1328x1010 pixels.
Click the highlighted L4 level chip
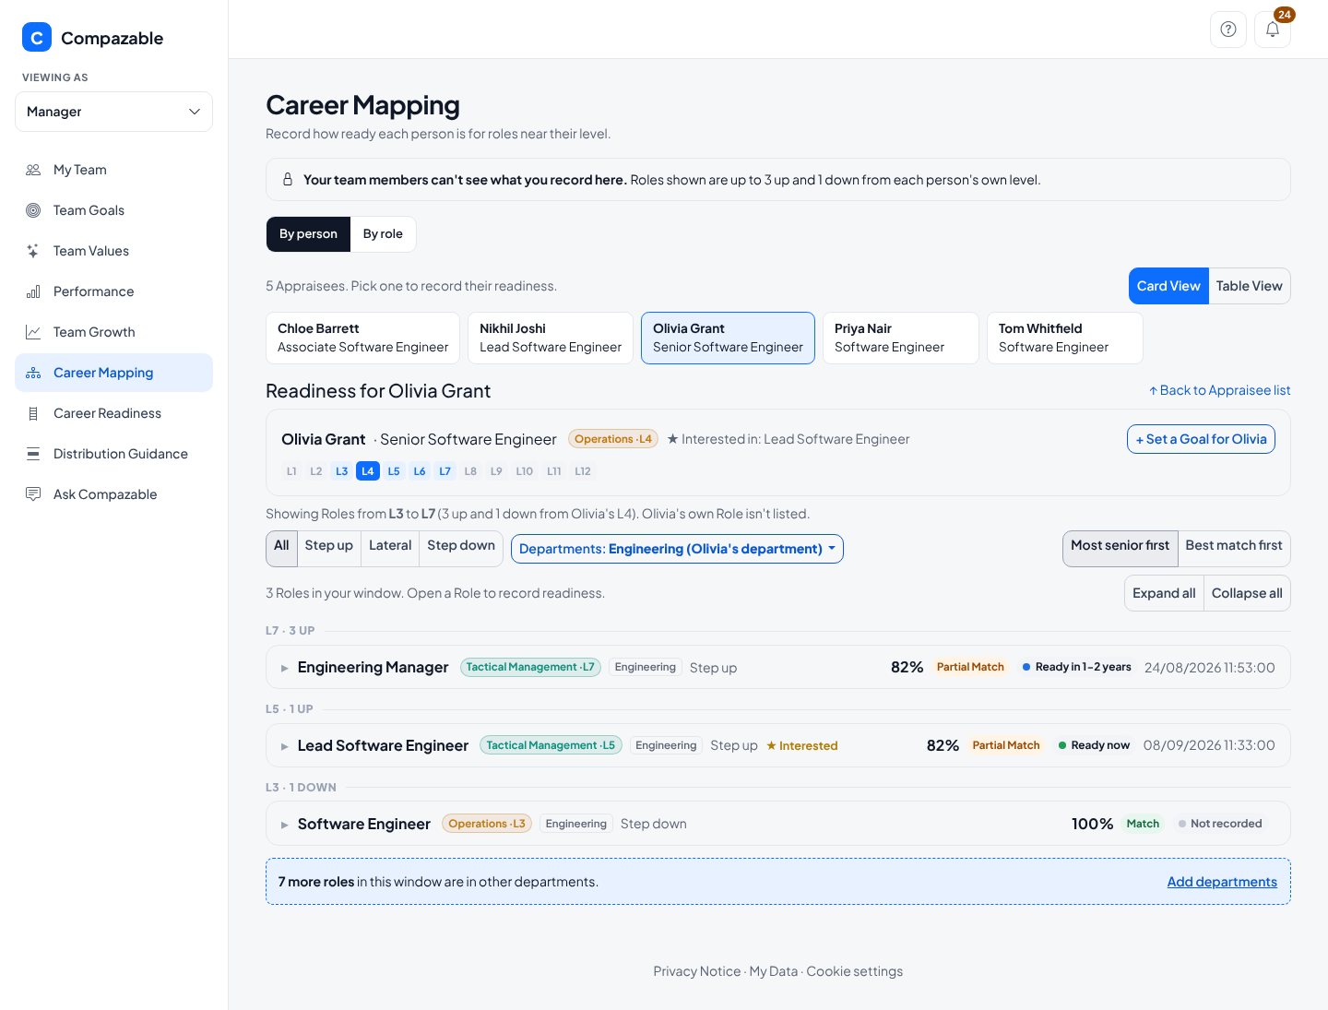pyautogui.click(x=367, y=471)
